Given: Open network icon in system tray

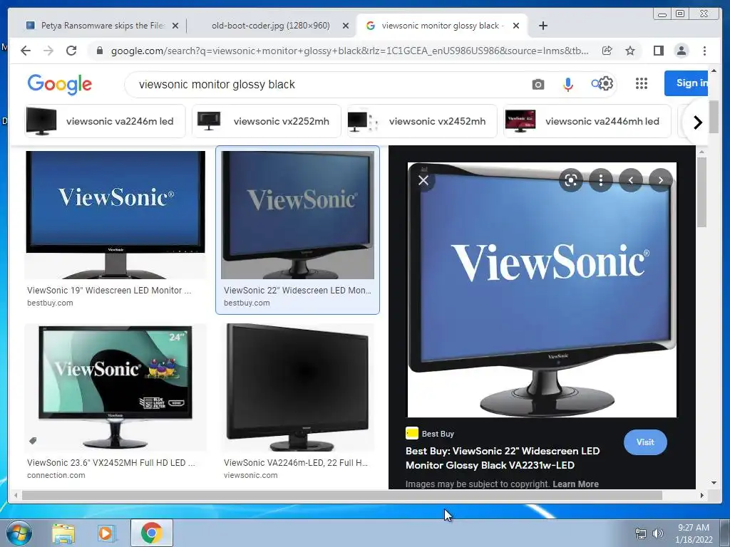Looking at the screenshot, I should 641,533.
